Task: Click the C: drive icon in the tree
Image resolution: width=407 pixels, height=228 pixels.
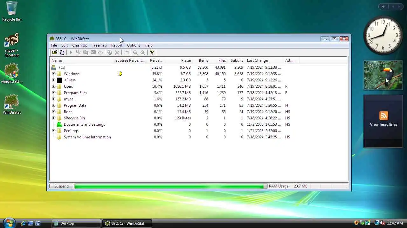Action: (54, 67)
